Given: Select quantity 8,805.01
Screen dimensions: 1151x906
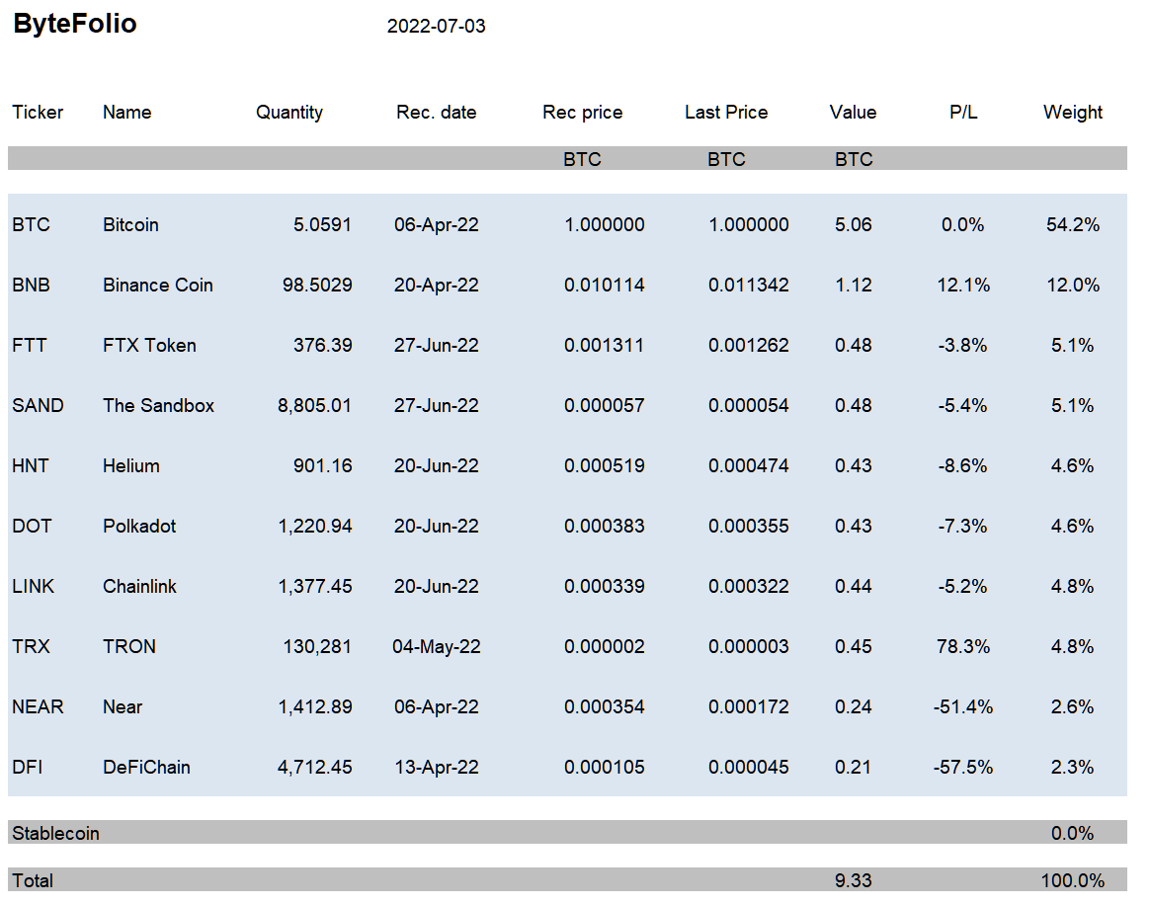Looking at the screenshot, I should 314,405.
